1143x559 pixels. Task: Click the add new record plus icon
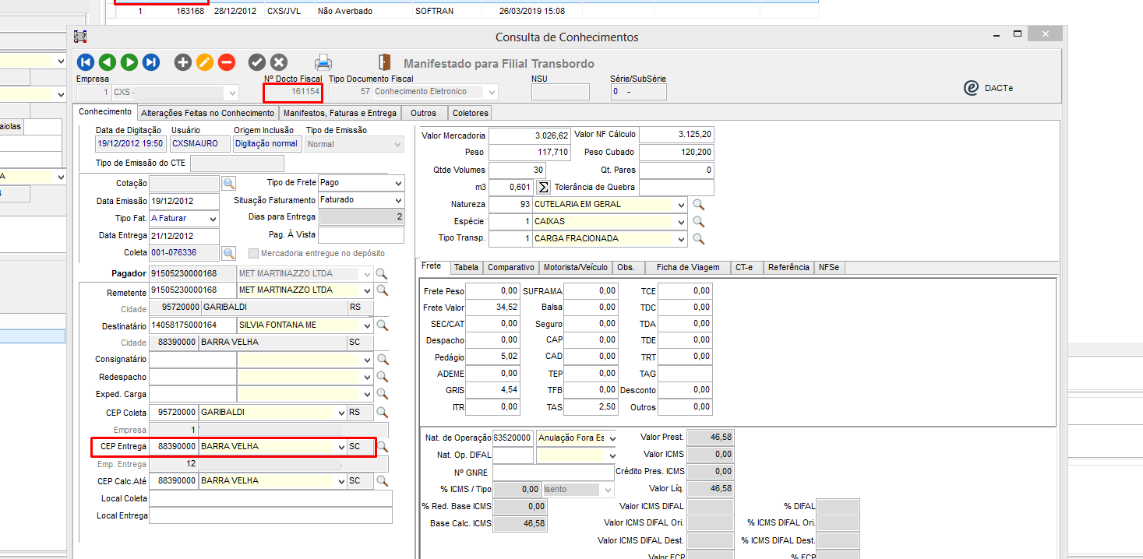(183, 62)
